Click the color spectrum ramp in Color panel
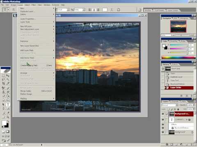 click(x=179, y=58)
